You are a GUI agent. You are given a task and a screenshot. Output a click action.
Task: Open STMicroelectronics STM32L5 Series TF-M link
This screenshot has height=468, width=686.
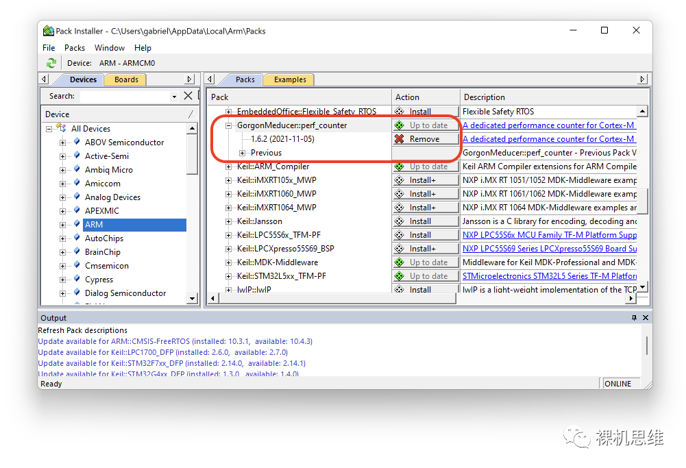[549, 276]
